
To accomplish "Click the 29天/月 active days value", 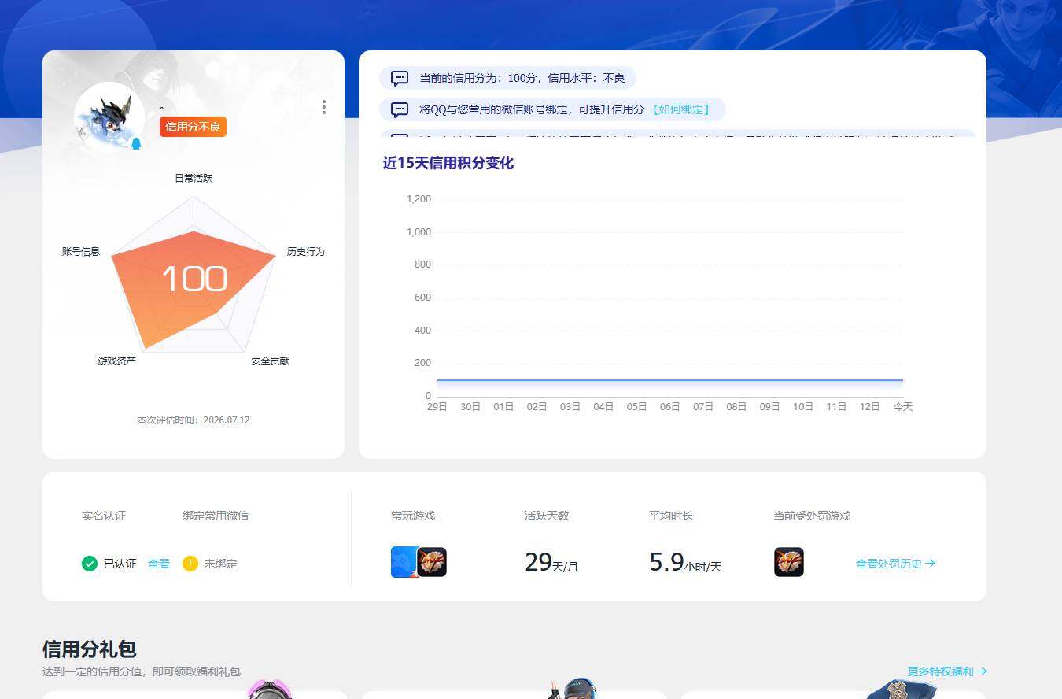I will pos(551,562).
